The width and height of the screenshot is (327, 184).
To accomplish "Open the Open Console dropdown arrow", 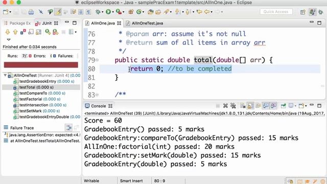I will click(306, 106).
